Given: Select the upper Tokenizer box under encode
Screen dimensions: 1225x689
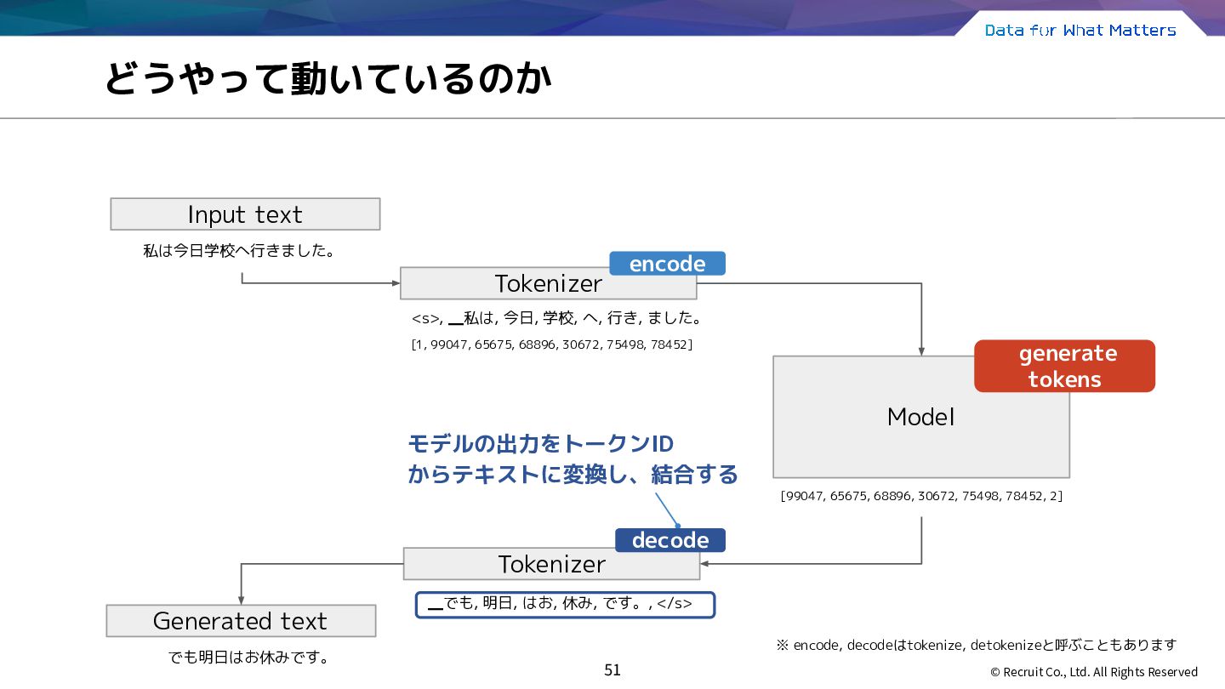Looking at the screenshot, I should tap(549, 283).
